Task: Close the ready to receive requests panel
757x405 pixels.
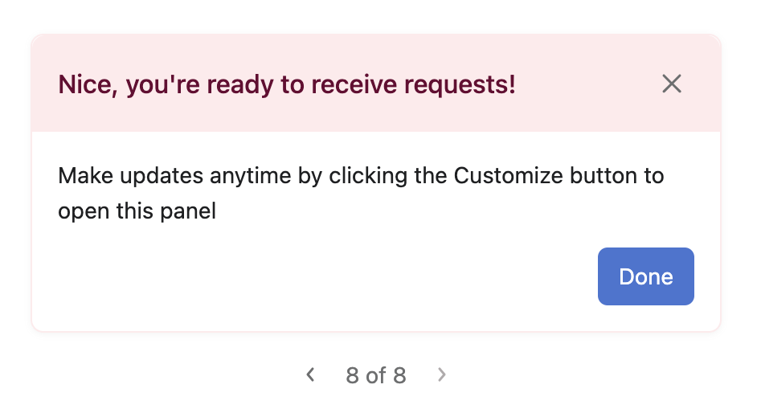Action: (671, 84)
